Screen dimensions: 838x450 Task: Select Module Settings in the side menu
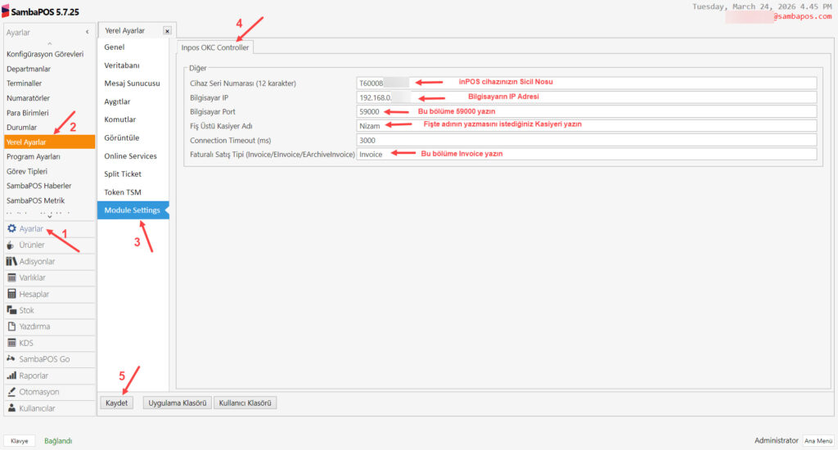point(132,210)
